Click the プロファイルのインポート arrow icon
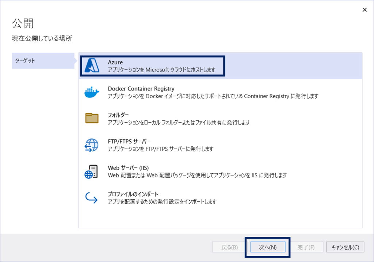Viewport: 374px width, 262px height. 91,198
